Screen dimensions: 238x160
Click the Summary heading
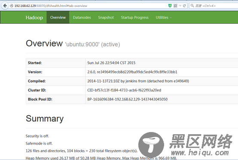[x=45, y=119]
